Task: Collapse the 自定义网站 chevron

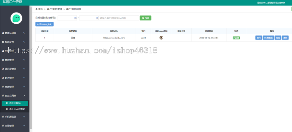Action: click(24, 96)
